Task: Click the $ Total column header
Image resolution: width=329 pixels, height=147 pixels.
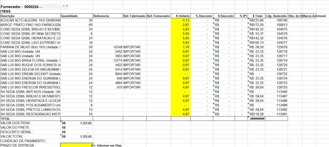Action: [257, 16]
